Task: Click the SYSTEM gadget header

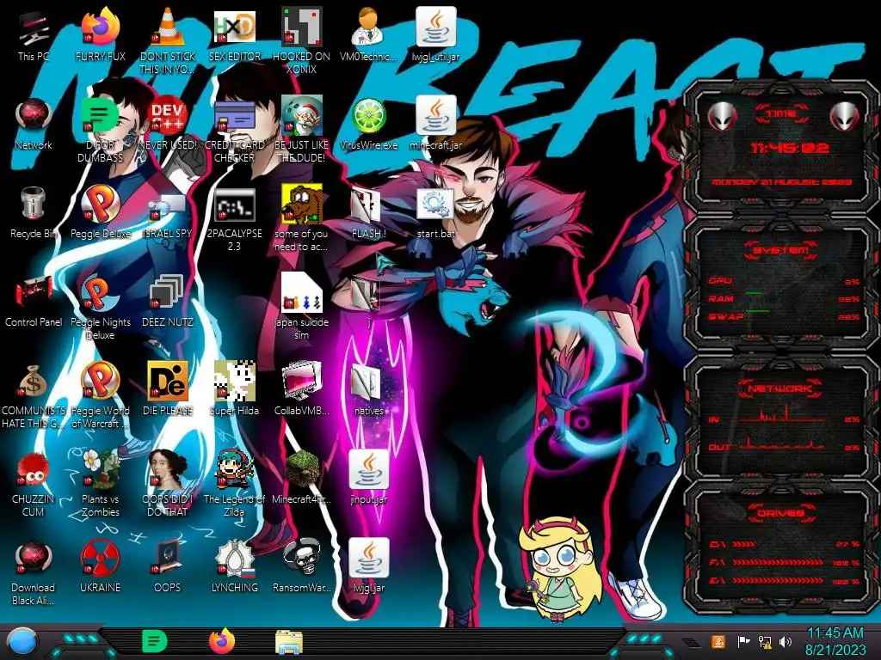Action: click(780, 250)
